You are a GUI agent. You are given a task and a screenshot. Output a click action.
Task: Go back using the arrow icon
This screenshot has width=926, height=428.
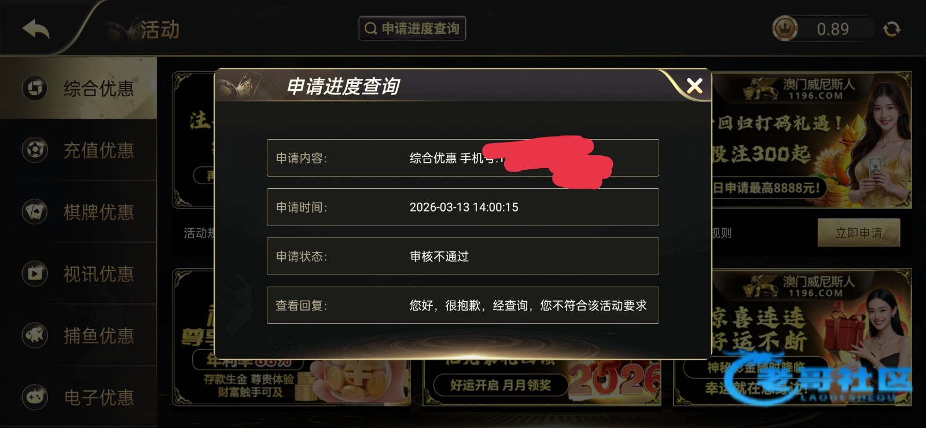pos(36,29)
